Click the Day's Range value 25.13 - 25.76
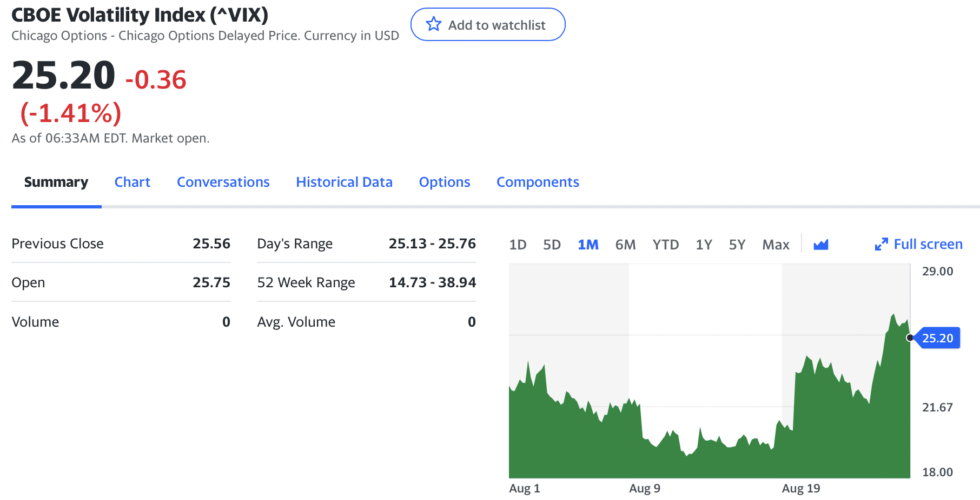The height and width of the screenshot is (500, 980). click(x=432, y=244)
